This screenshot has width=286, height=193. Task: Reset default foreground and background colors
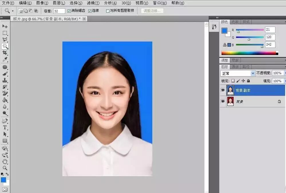pos(2,174)
